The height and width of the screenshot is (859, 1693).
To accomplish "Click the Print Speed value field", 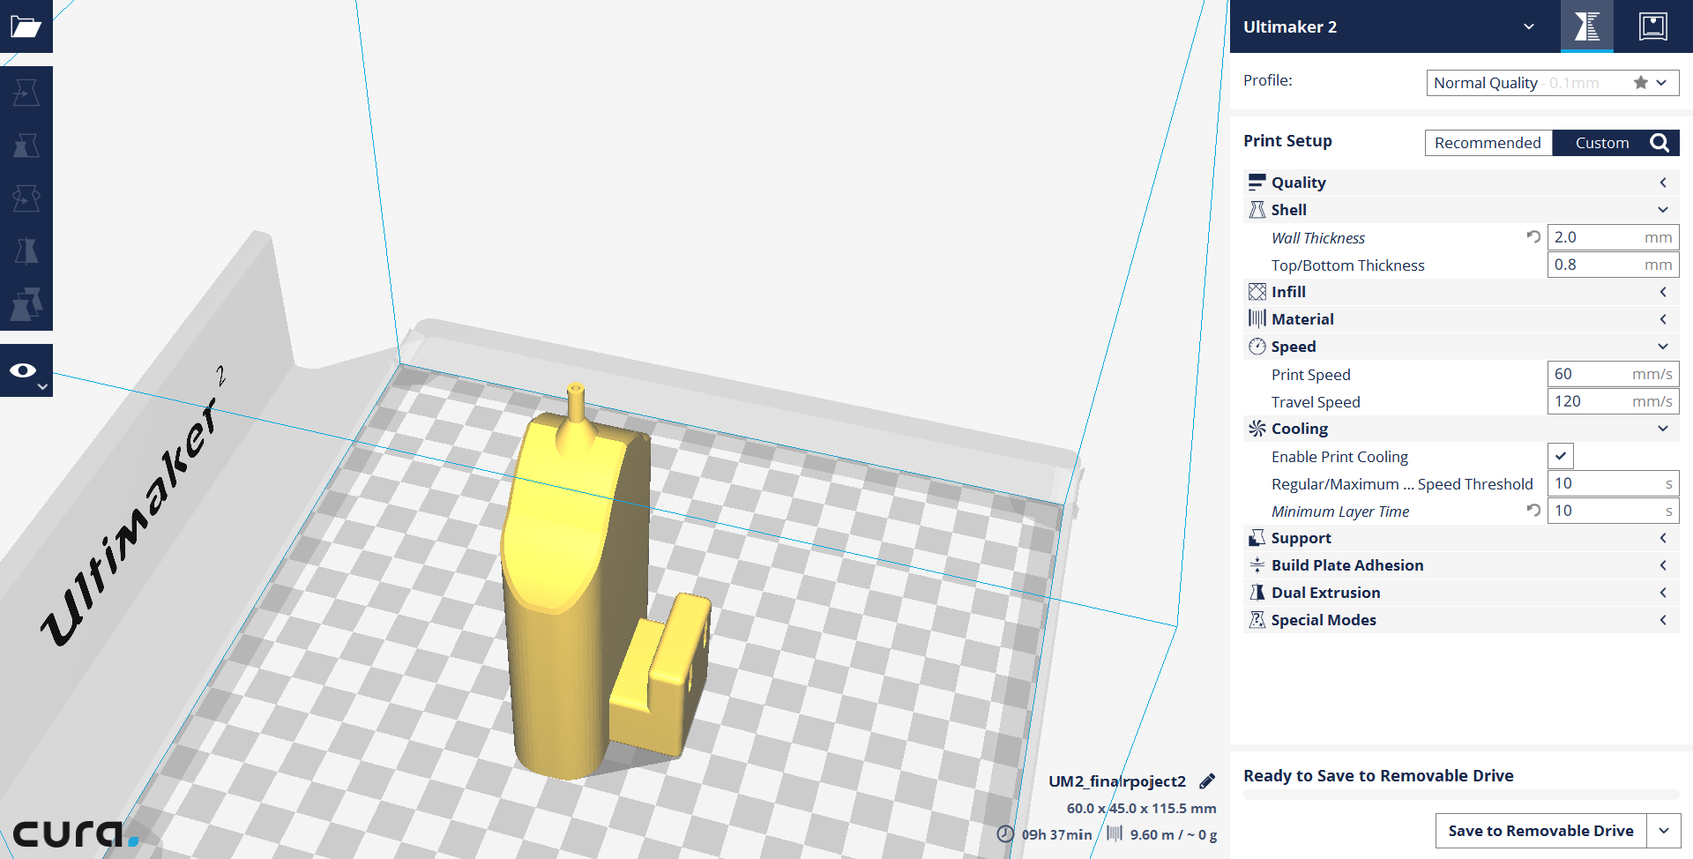I will [1613, 374].
